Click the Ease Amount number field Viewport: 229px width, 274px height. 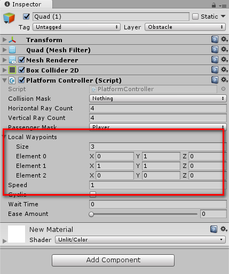pos(214,214)
